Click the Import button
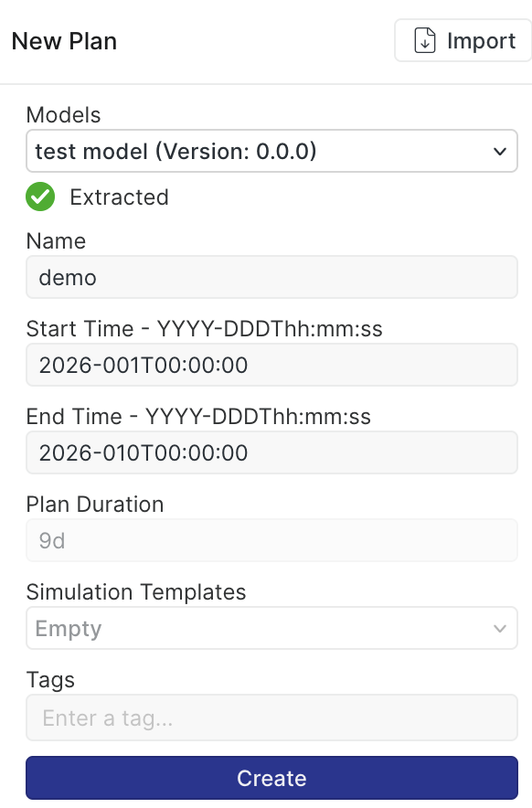The width and height of the screenshot is (532, 808). [463, 40]
